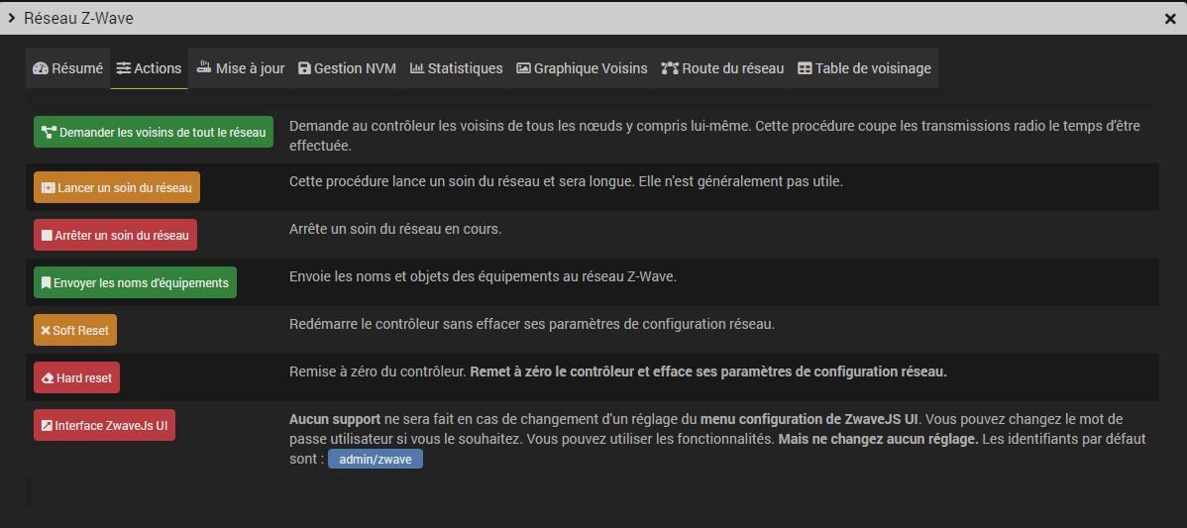Click the Hard reset button
Viewport: 1187px width, 528px height.
[x=76, y=377]
